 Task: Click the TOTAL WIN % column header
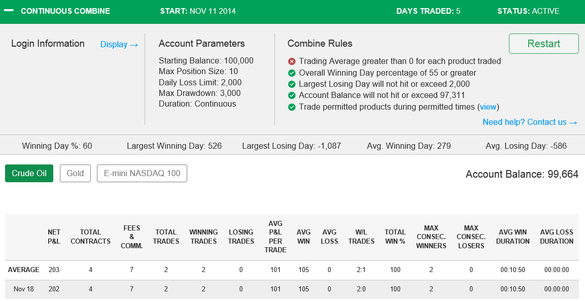pyautogui.click(x=395, y=237)
